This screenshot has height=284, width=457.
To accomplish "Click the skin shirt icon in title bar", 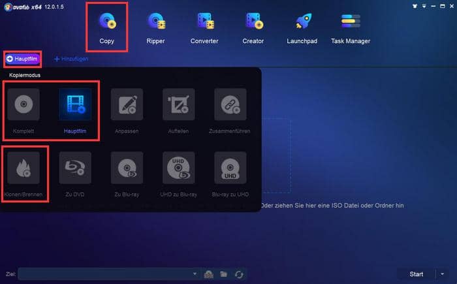I will point(415,6).
